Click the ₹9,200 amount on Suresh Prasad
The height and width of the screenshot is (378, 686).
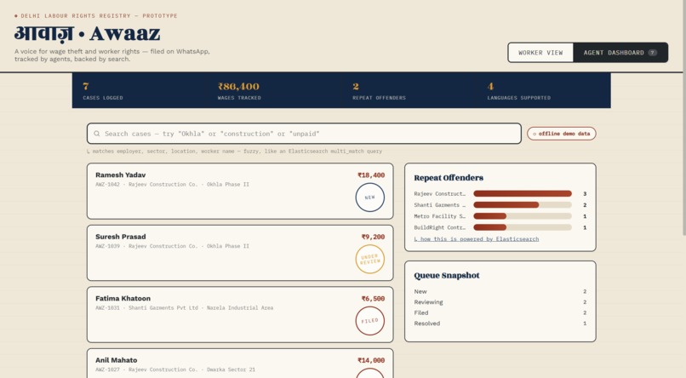click(373, 237)
